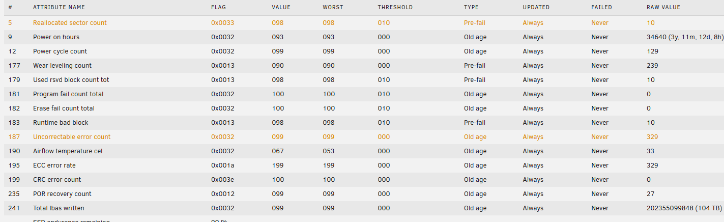This screenshot has height=222, width=724.
Task: Click the POR recovery count attribute
Action: coord(62,194)
